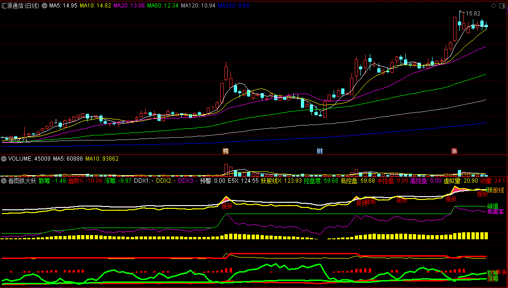This screenshot has width=508, height=288.
Task: Click the rightmost 捉妖 signal label
Action: point(482,194)
